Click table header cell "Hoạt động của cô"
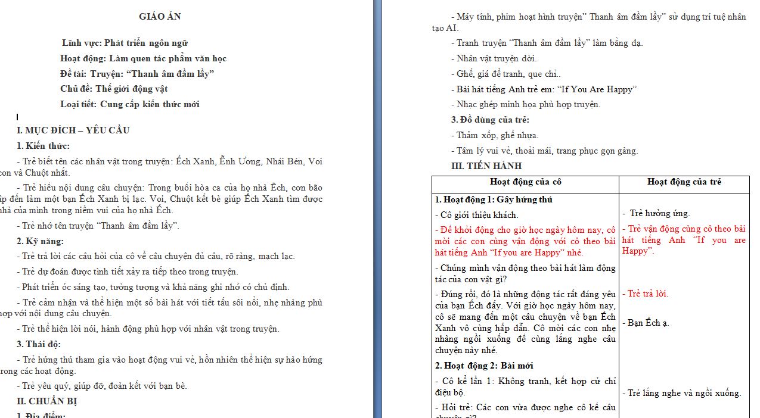This screenshot has width=760, height=418. coord(525,182)
